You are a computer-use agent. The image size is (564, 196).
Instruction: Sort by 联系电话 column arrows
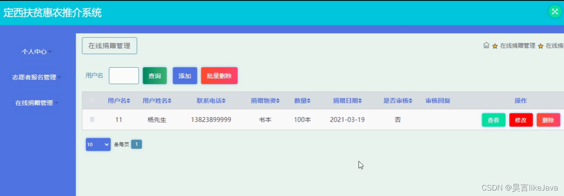[x=224, y=101]
